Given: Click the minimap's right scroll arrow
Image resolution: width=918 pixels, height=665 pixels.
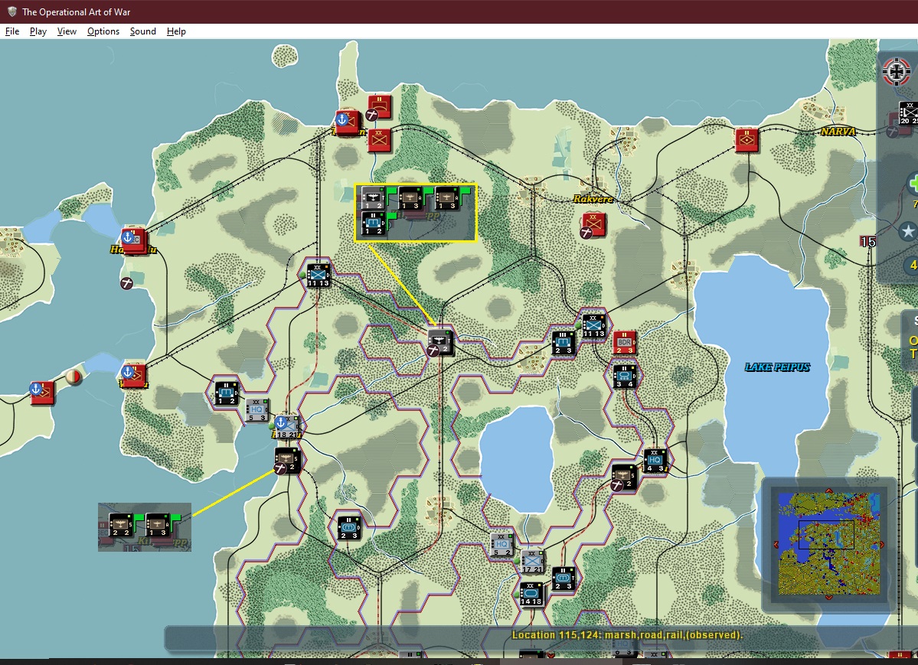Looking at the screenshot, I should coord(882,544).
